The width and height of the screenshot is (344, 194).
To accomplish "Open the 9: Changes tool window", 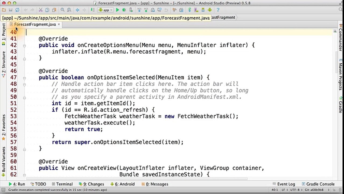I will point(91,184).
